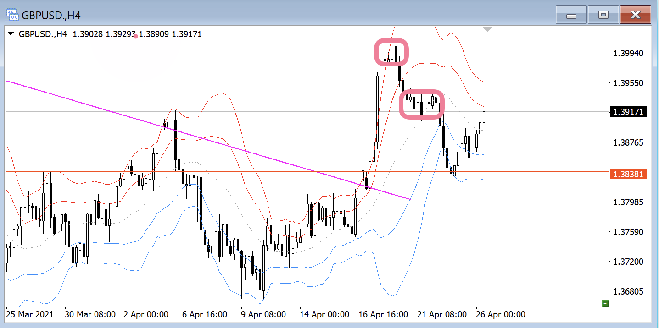Viewport: 659px width, 328px height.
Task: Click the 25 Mar 2021 date label
Action: click(30, 315)
